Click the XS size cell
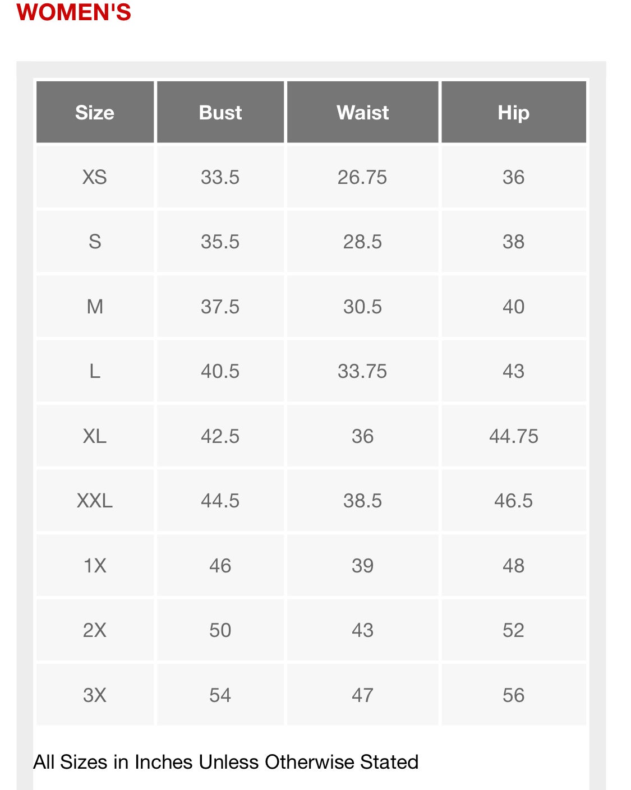 [95, 177]
